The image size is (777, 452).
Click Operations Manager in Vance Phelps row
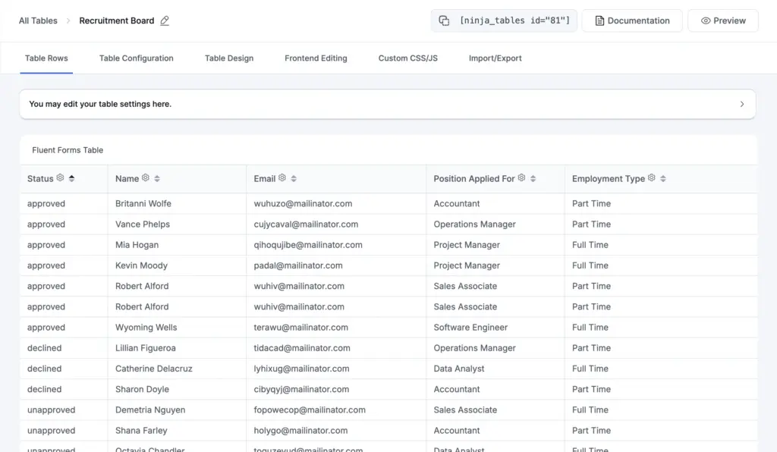tap(474, 224)
